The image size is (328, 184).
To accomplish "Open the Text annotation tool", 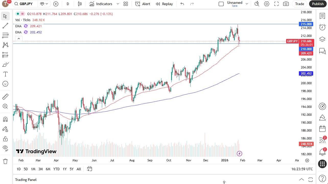I will 5,74.
